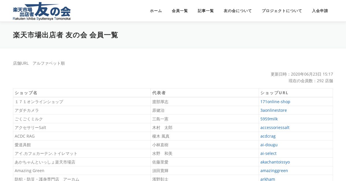Select representative 三島一憲

[x=205, y=119]
